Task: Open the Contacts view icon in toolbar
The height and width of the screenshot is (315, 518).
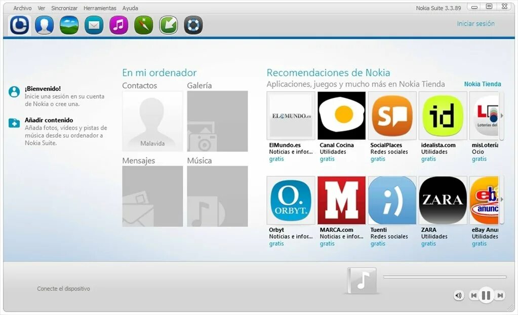Action: [x=44, y=25]
